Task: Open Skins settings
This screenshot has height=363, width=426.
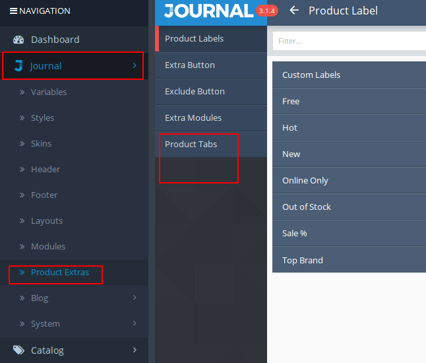Action: (x=74, y=144)
